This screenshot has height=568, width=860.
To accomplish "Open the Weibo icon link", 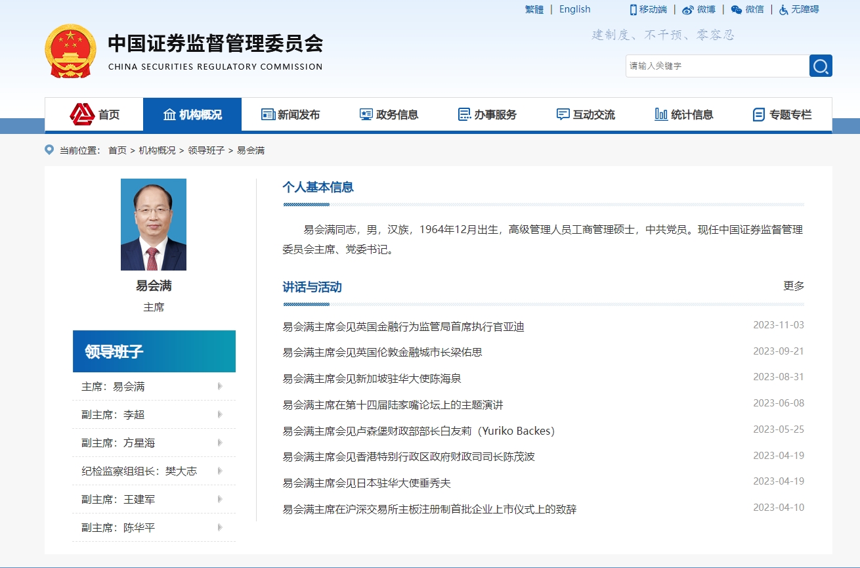I will pyautogui.click(x=687, y=10).
